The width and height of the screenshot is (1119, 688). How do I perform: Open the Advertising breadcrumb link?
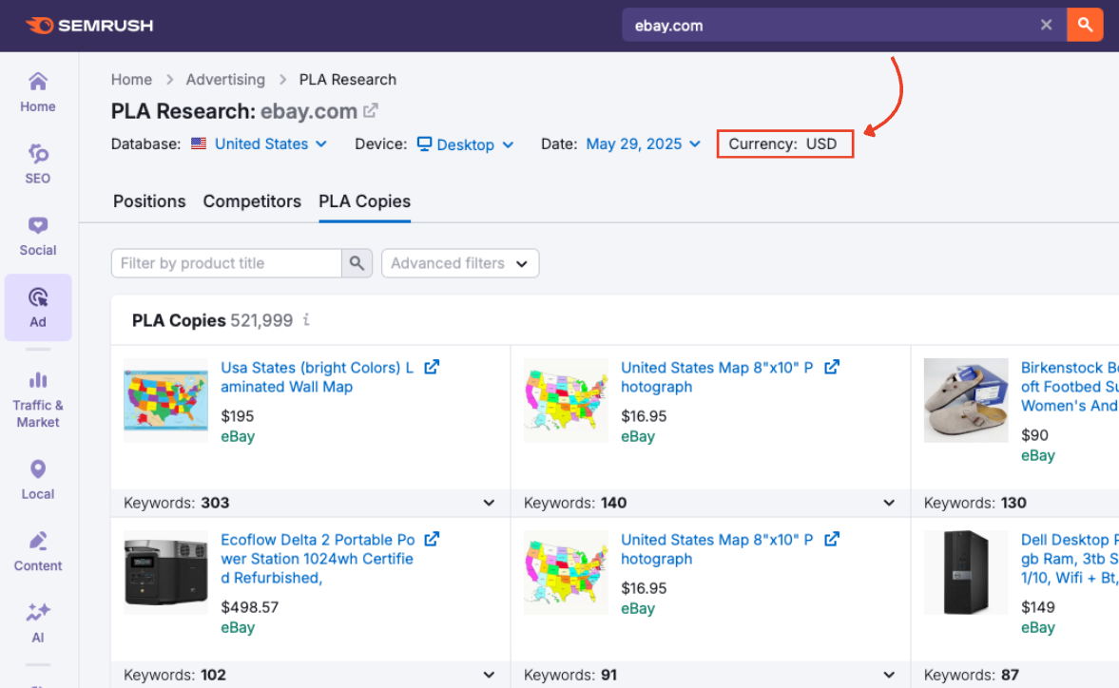tap(225, 79)
